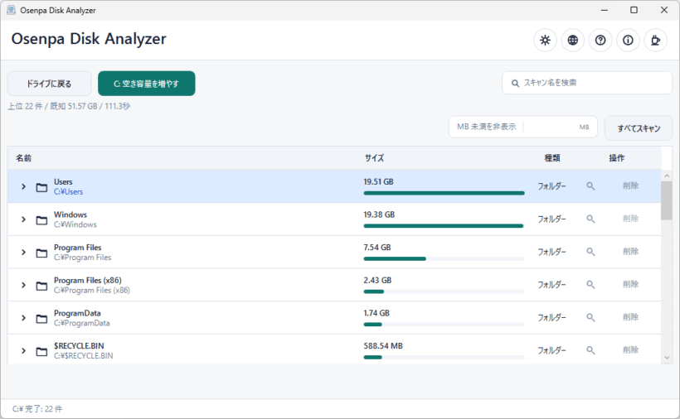This screenshot has height=419, width=680.
Task: Click the ドライブに戻る button
Action: click(49, 84)
